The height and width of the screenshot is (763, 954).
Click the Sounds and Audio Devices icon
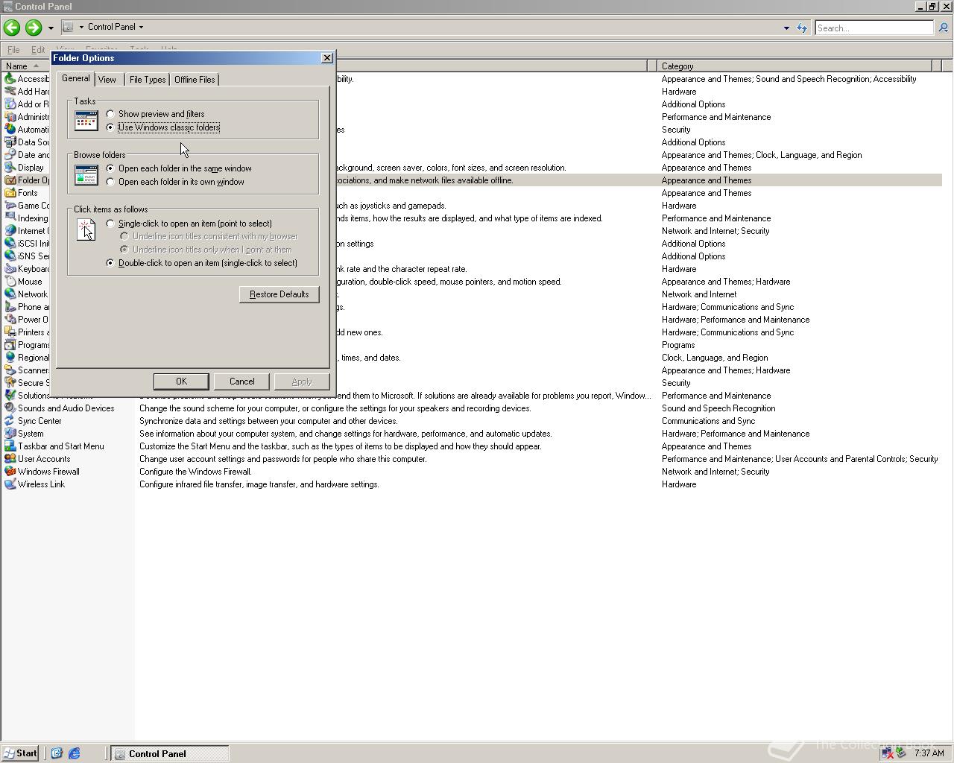tap(10, 408)
